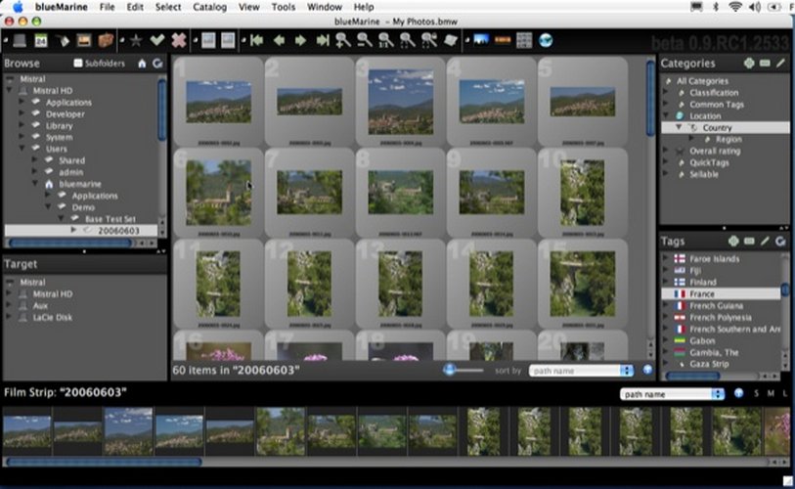Click the globe icon in the toolbar
The image size is (795, 489).
(546, 40)
